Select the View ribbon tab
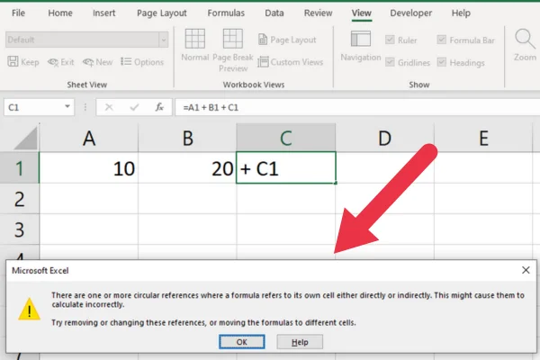 (x=361, y=13)
